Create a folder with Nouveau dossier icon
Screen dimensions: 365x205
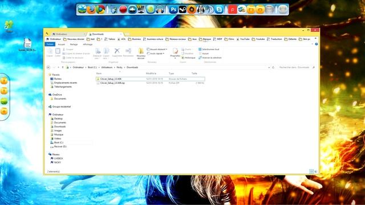[141, 54]
